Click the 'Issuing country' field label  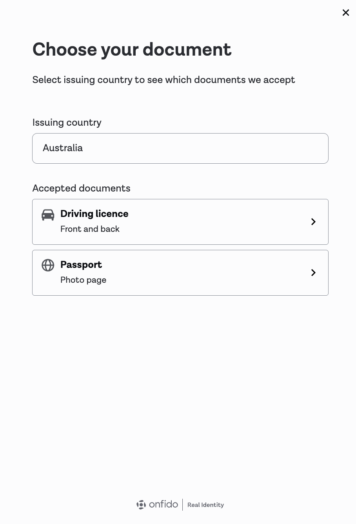pos(67,123)
